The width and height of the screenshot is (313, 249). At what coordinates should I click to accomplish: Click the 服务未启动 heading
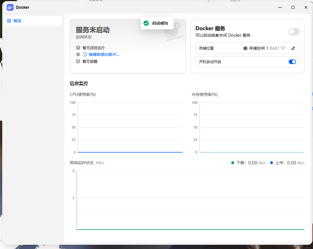[x=92, y=30]
